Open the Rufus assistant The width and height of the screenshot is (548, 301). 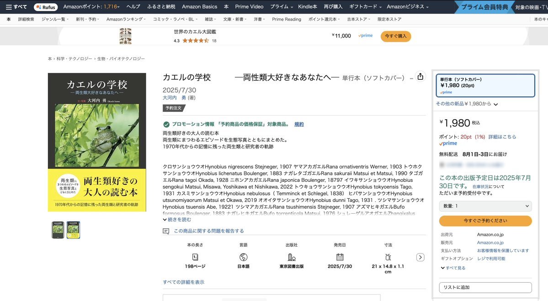[x=46, y=7]
